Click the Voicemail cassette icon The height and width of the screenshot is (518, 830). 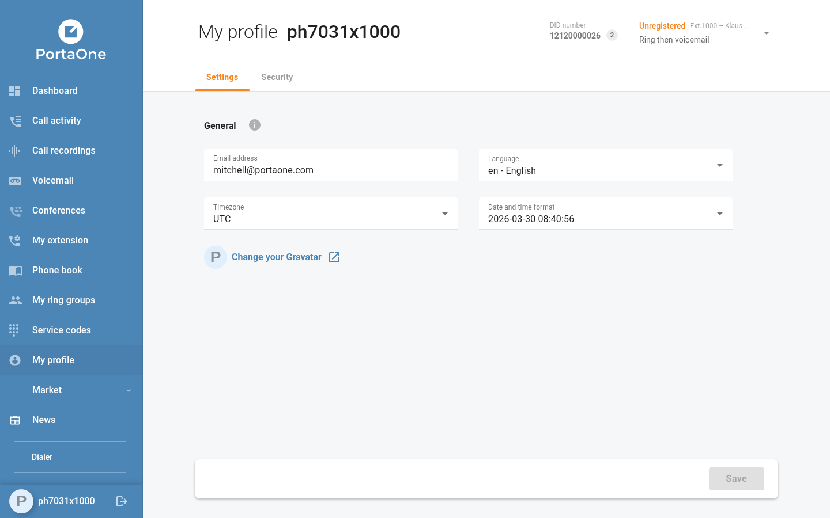click(15, 181)
